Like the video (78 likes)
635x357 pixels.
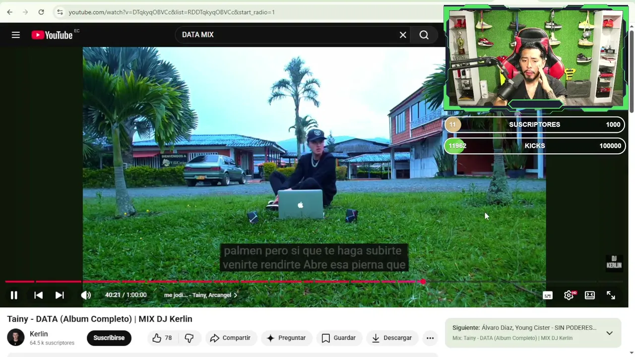click(162, 338)
